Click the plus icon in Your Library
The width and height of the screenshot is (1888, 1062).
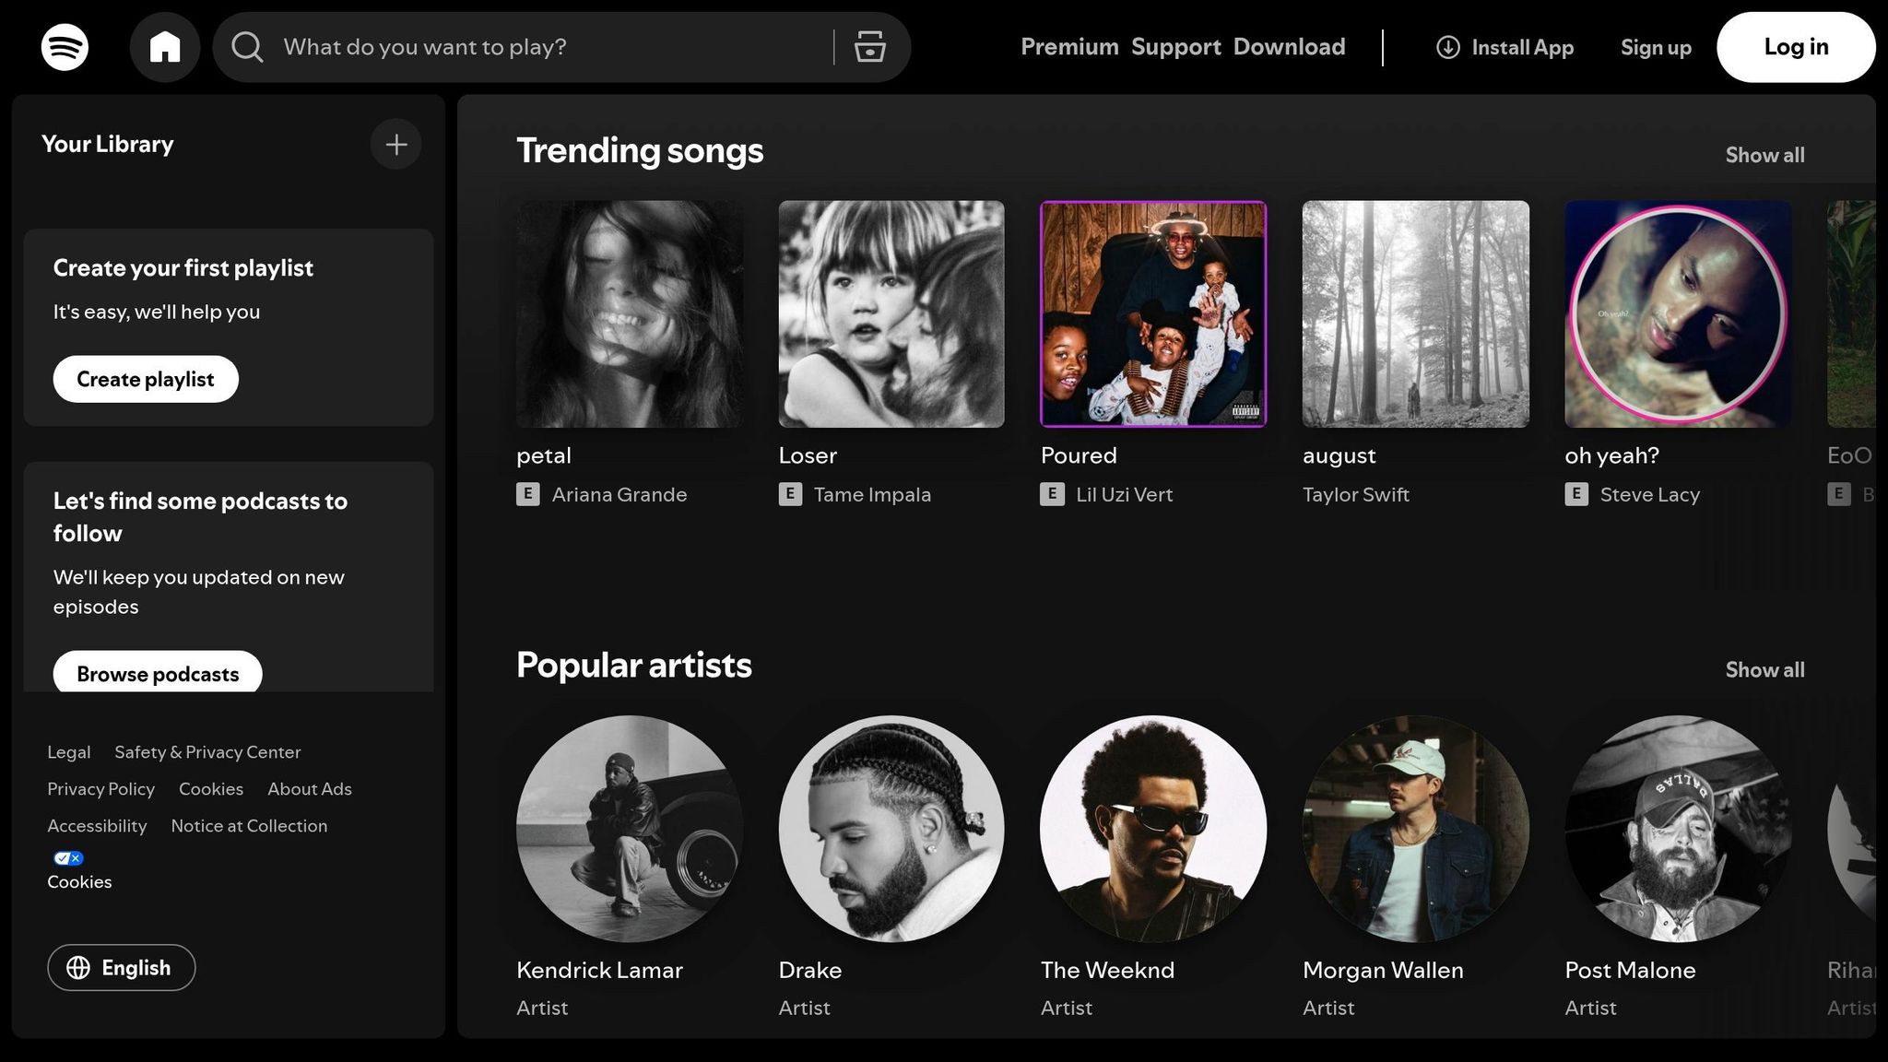coord(396,145)
